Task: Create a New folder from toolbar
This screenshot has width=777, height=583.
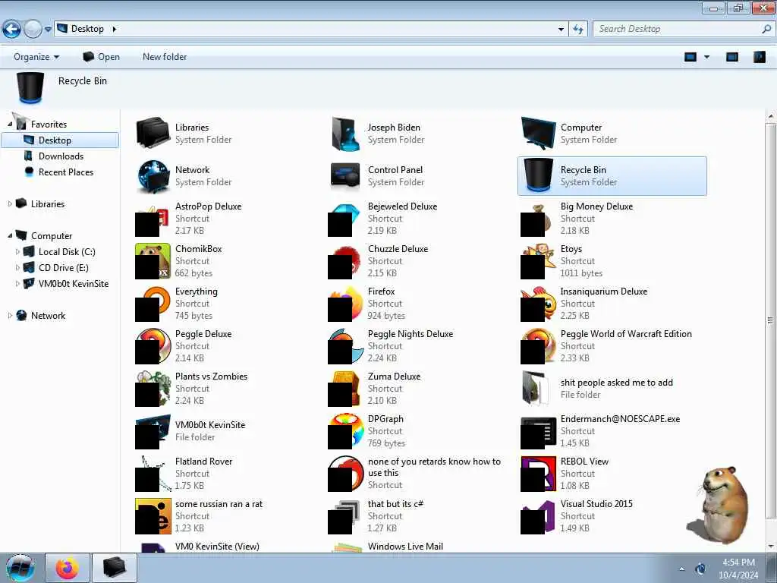Action: pos(165,57)
